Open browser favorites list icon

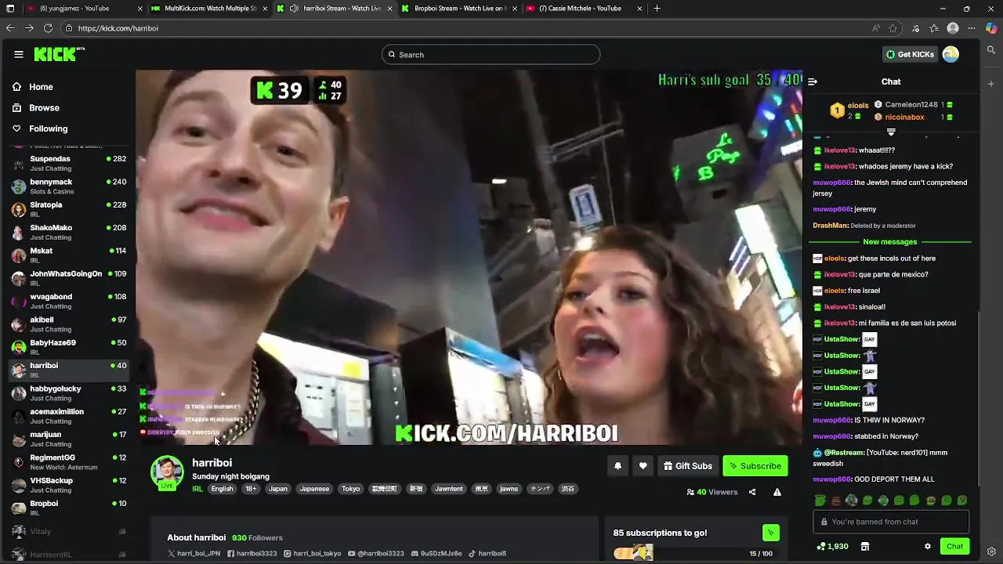934,28
